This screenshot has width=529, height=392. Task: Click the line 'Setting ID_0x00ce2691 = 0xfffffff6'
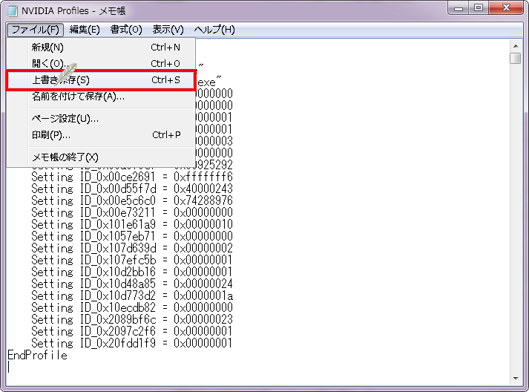132,177
